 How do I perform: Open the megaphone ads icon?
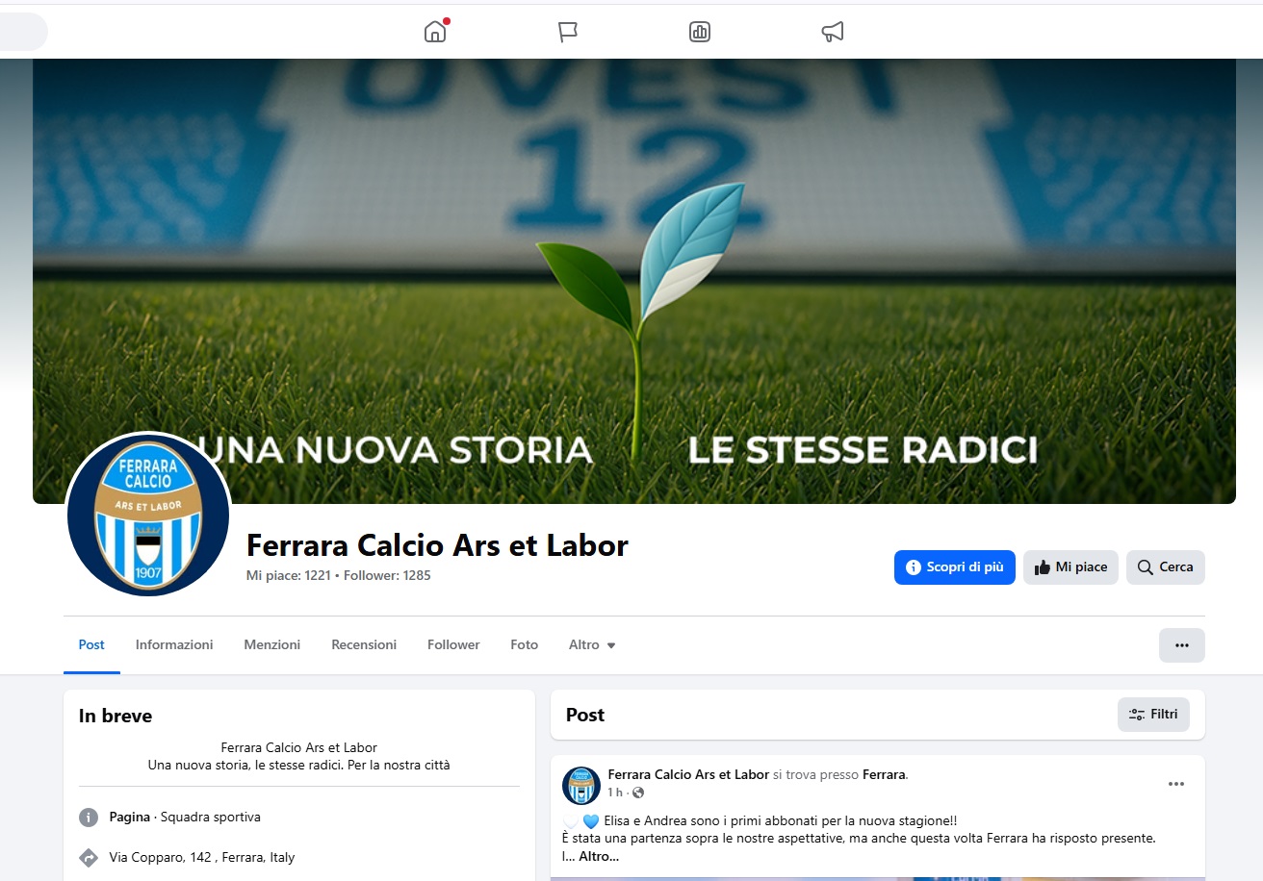tap(833, 32)
